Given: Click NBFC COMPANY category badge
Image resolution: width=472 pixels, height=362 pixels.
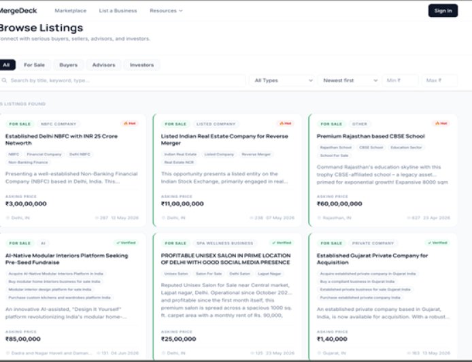Looking at the screenshot, I should [58, 124].
